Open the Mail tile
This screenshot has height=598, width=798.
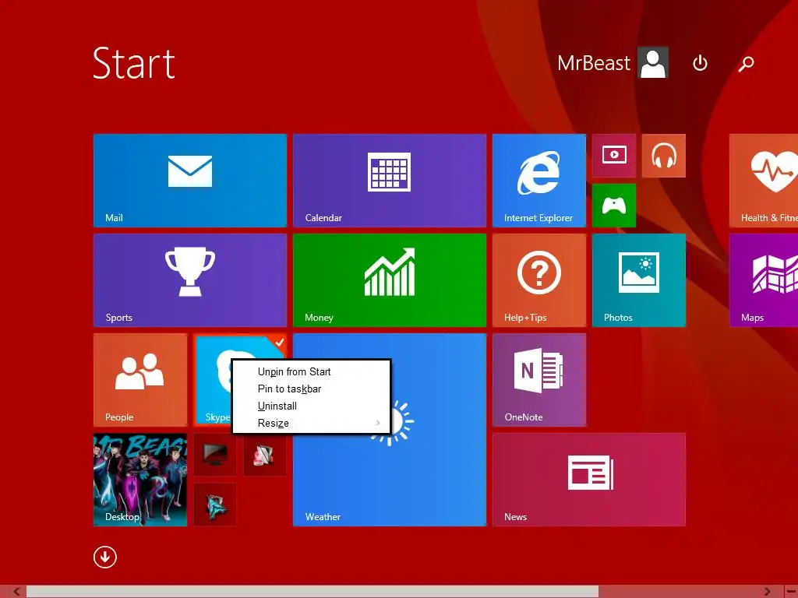[190, 181]
